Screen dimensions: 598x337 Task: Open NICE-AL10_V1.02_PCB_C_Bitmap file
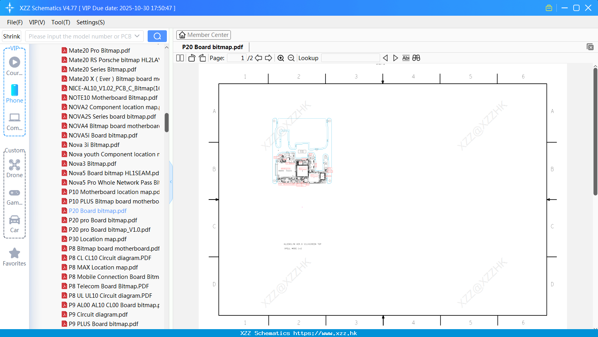click(x=110, y=88)
